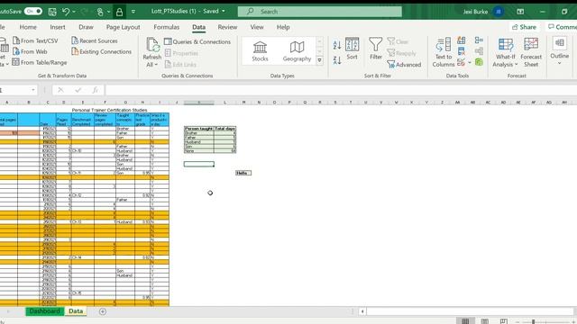Image resolution: width=577 pixels, height=324 pixels.
Task: Click the Remove Duplicates icon
Action: point(461,51)
